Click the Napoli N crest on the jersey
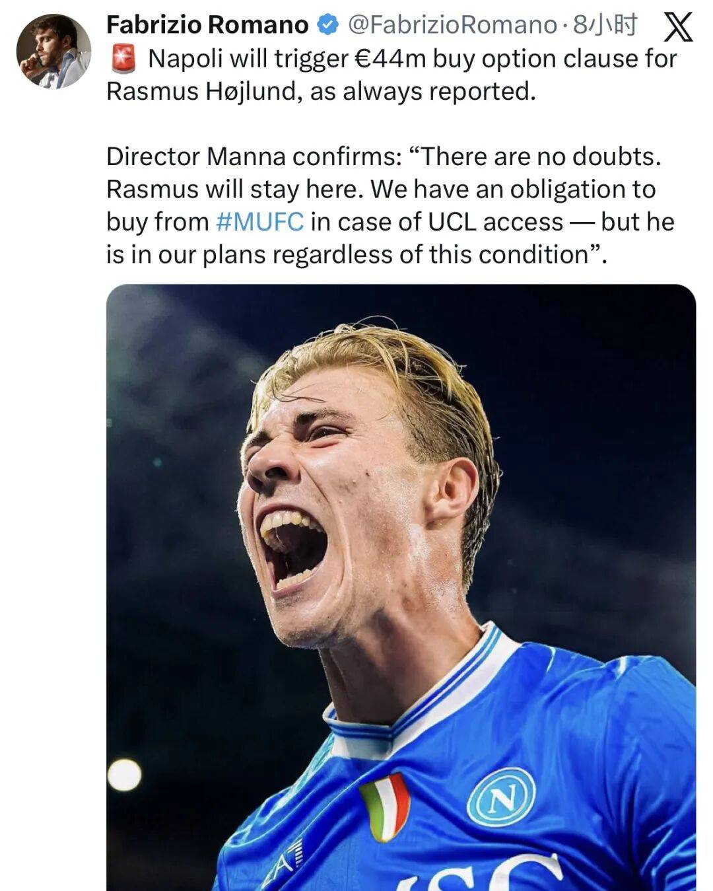 (500, 799)
